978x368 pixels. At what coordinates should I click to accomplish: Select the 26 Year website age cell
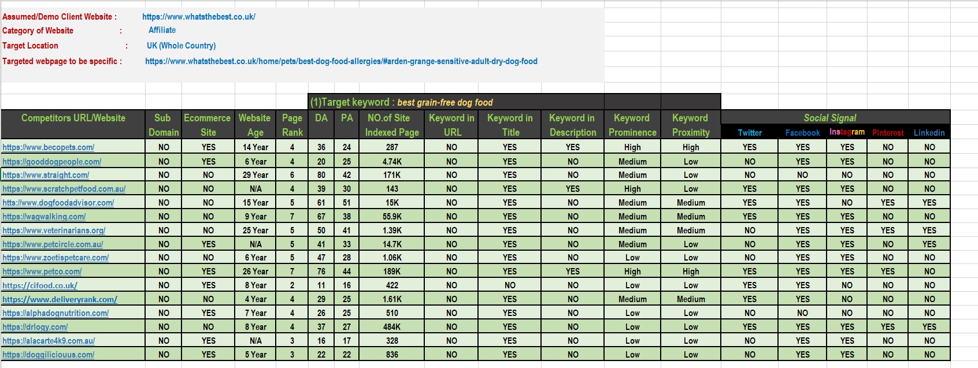point(255,272)
